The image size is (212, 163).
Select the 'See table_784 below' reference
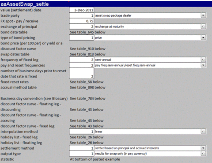point(87,99)
